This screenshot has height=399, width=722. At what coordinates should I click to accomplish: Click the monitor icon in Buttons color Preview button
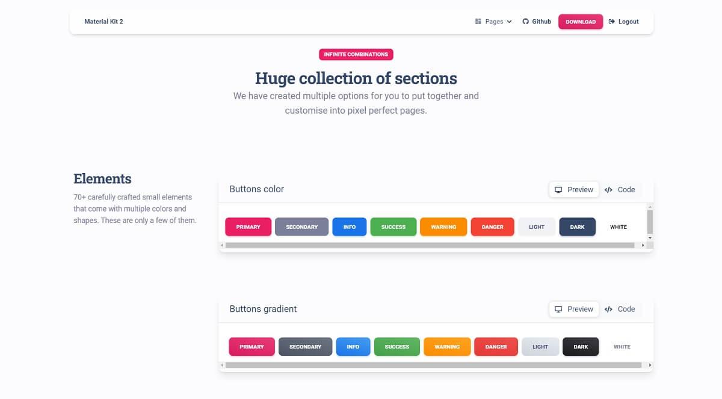click(560, 189)
